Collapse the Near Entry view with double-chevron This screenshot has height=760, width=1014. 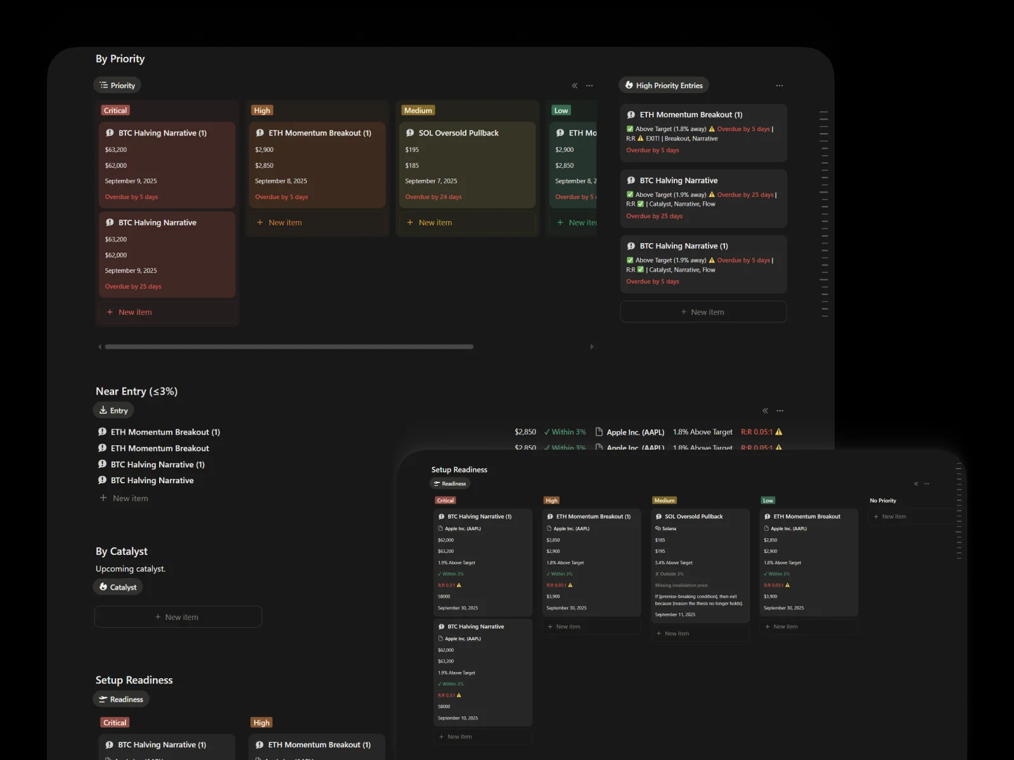765,410
